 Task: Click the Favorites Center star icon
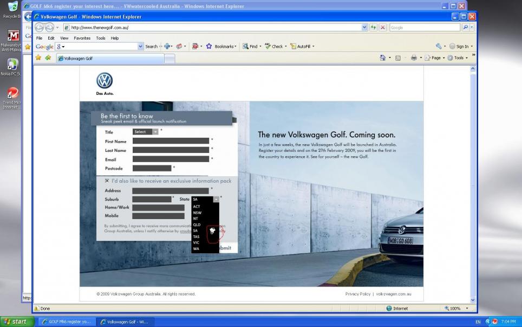click(x=38, y=57)
